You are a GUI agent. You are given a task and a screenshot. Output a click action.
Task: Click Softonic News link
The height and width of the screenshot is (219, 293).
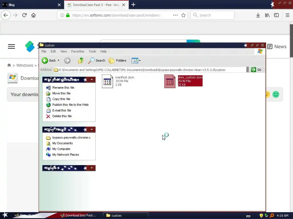[x=277, y=46]
